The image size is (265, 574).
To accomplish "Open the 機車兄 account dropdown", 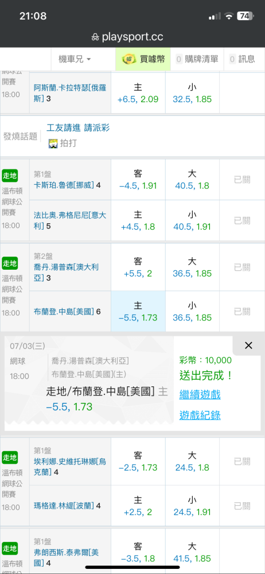I will (75, 59).
